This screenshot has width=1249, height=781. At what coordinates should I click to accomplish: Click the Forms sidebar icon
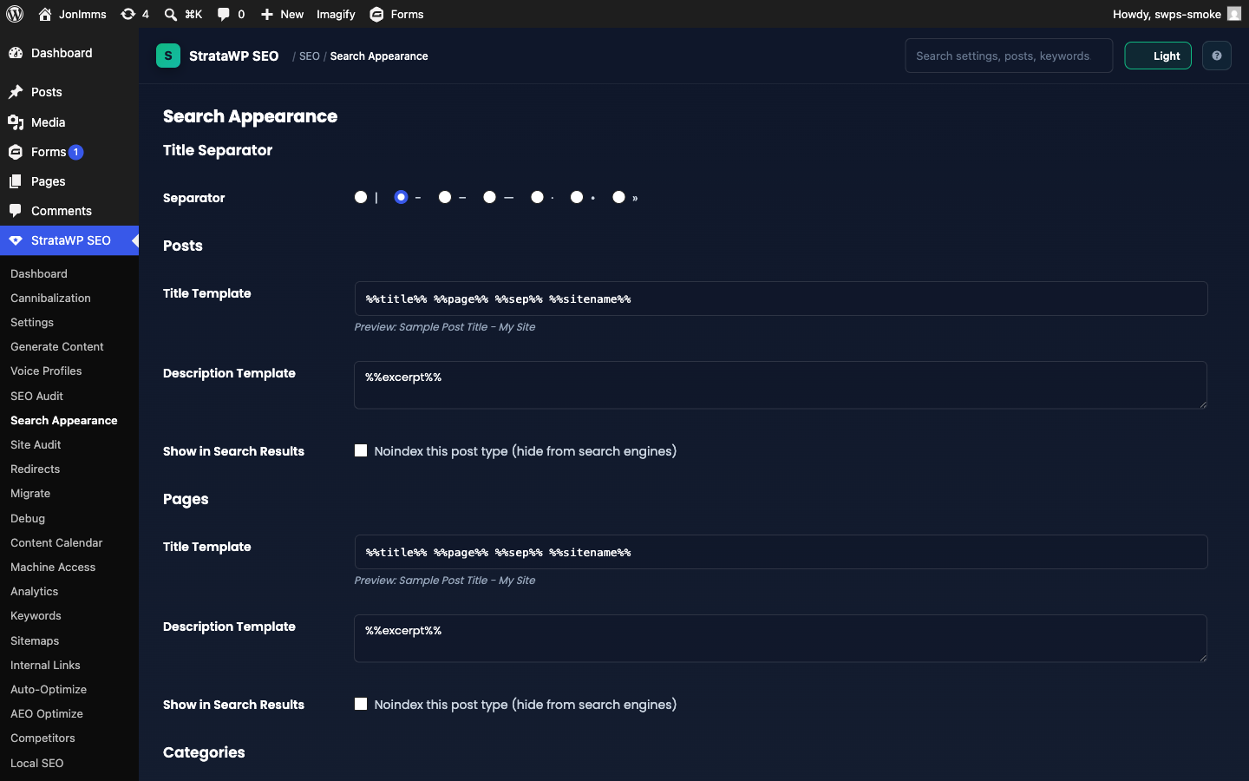tap(16, 152)
